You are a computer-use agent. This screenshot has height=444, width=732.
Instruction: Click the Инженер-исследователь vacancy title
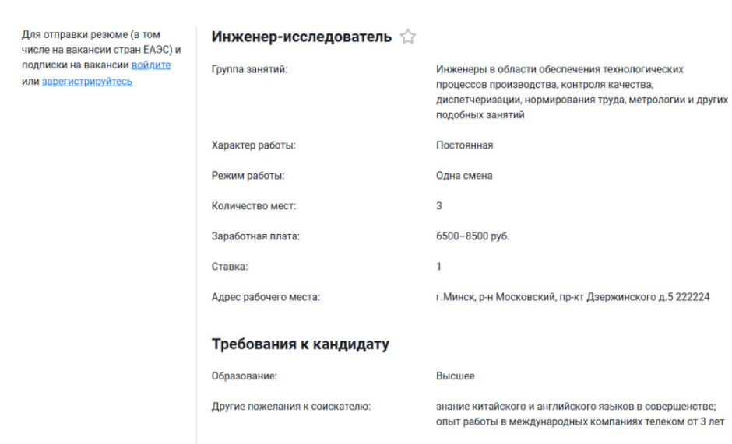(x=301, y=37)
